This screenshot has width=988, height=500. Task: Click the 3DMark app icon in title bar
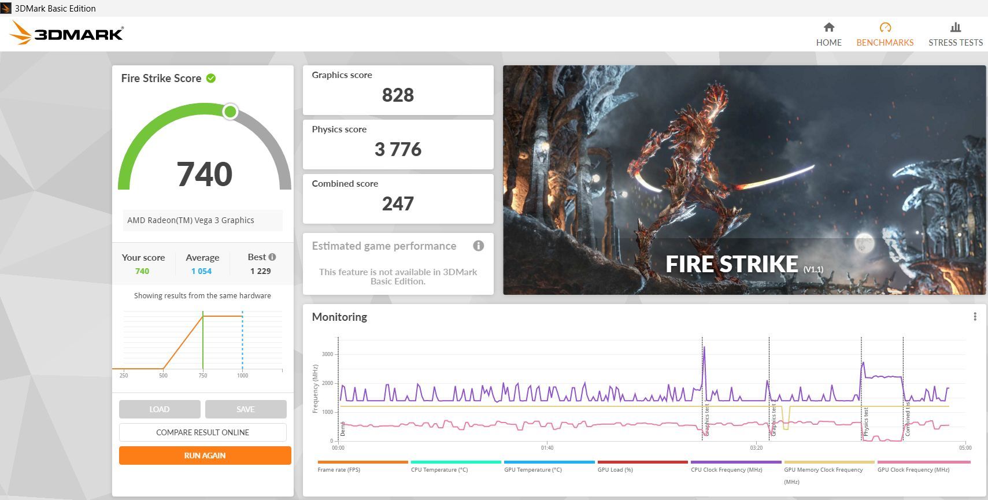tap(6, 8)
